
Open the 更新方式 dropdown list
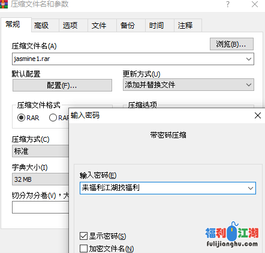pyautogui.click(x=188, y=85)
